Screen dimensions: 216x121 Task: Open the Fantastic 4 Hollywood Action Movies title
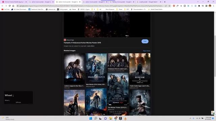pos(82,43)
